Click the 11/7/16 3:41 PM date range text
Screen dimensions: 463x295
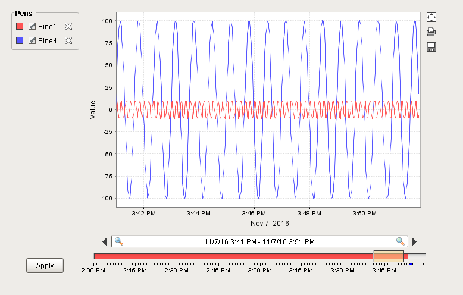click(259, 241)
